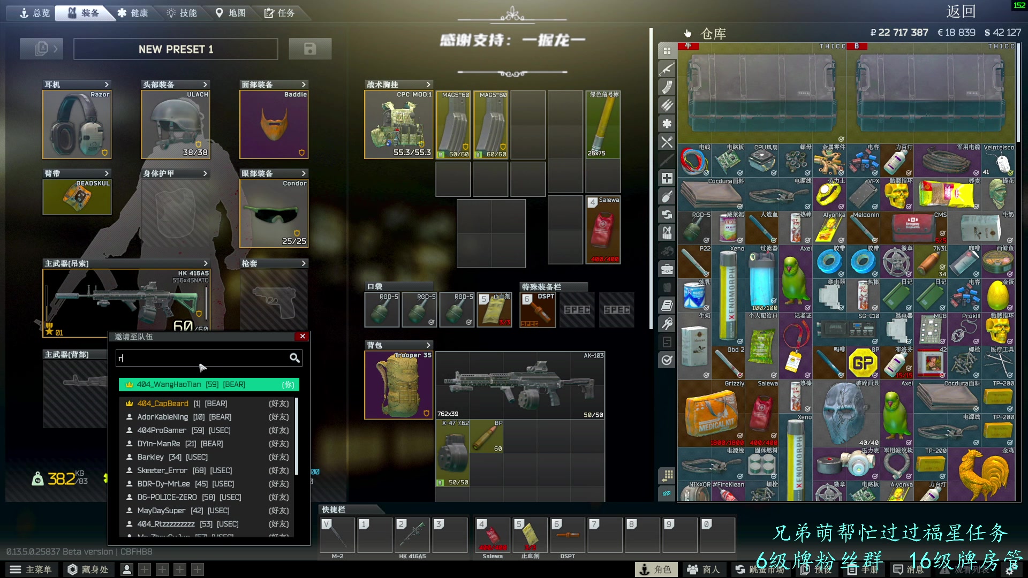Select the AK-103 rifle in backpack
The height and width of the screenshot is (578, 1028).
520,385
